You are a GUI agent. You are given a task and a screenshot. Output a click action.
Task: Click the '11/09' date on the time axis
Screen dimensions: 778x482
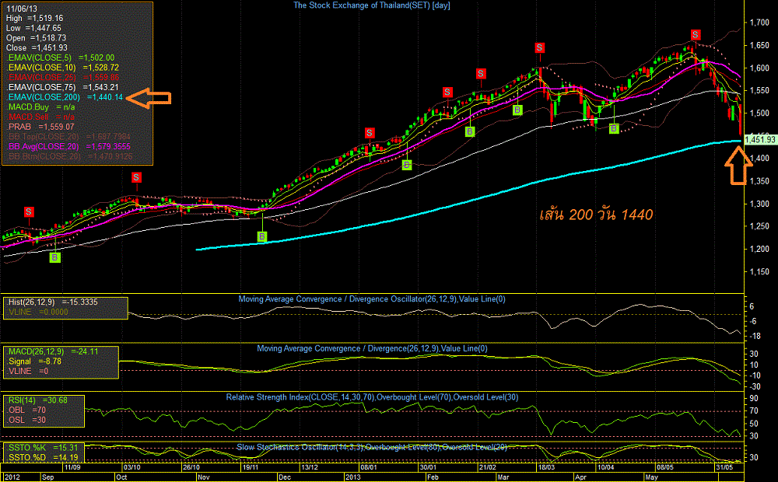(72, 467)
